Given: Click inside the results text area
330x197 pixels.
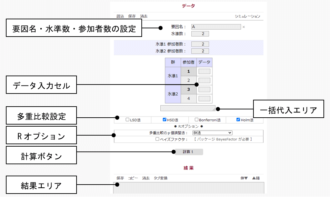Looking at the screenshot, I should [189, 188].
